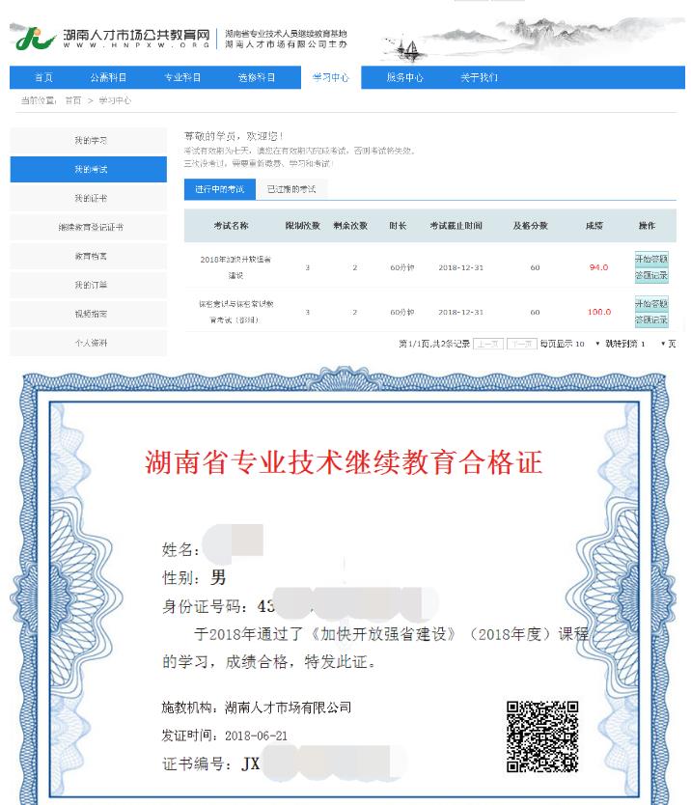The width and height of the screenshot is (691, 805).
Task: Click the 考试截止时间 column header
Action: [x=456, y=226]
